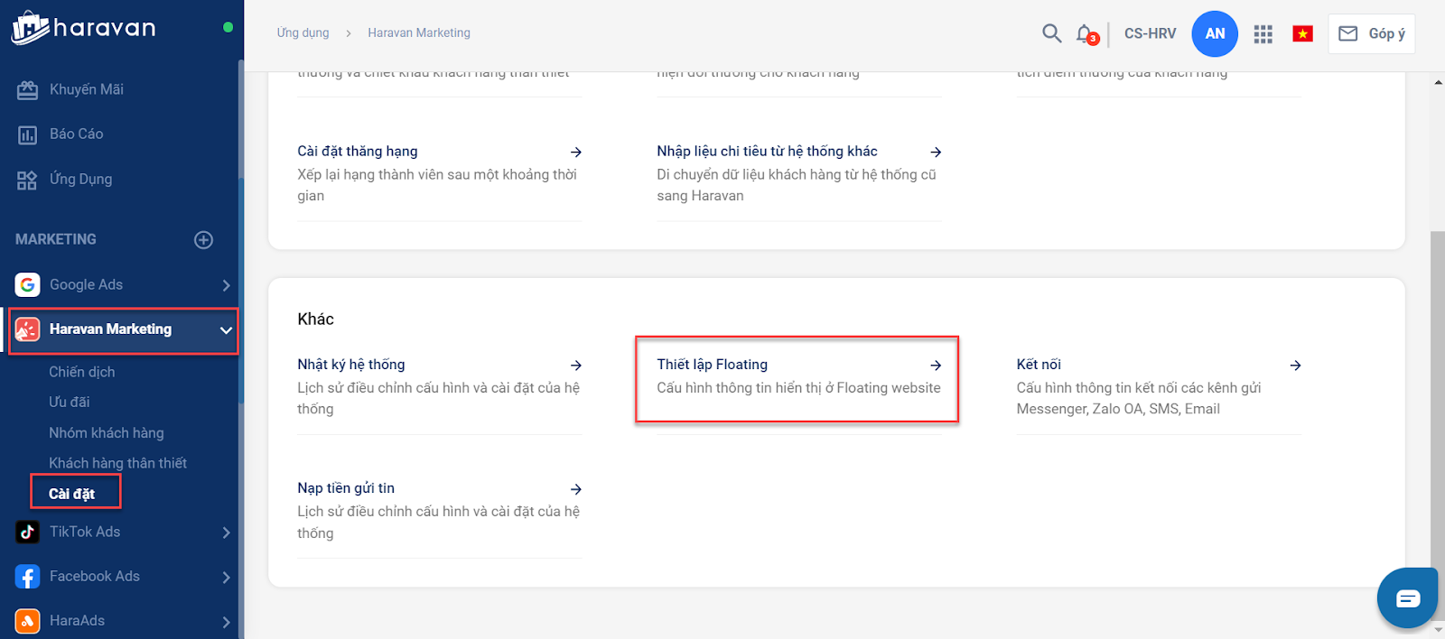
Task: Click the Haravan Marketing app icon
Action: coord(27,329)
